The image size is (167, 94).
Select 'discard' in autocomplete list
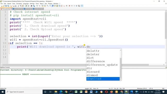click(x=103, y=72)
